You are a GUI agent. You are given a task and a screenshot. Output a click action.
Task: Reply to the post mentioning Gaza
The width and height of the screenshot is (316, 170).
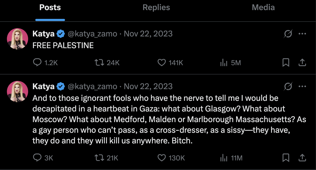click(x=37, y=158)
